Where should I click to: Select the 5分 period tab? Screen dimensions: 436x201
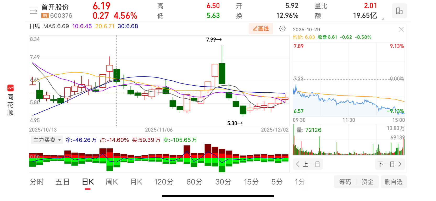(x=277, y=182)
